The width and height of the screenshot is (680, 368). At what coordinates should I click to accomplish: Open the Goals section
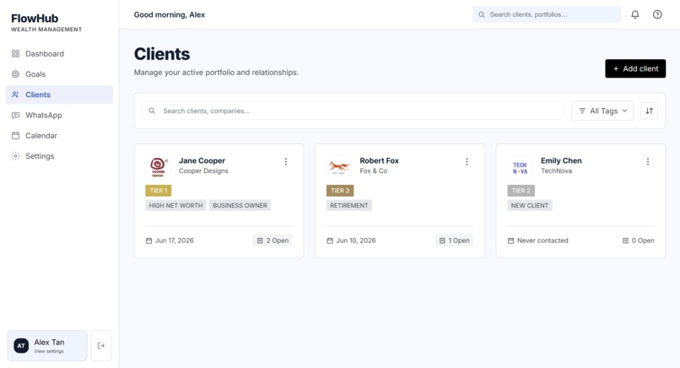pyautogui.click(x=59, y=73)
